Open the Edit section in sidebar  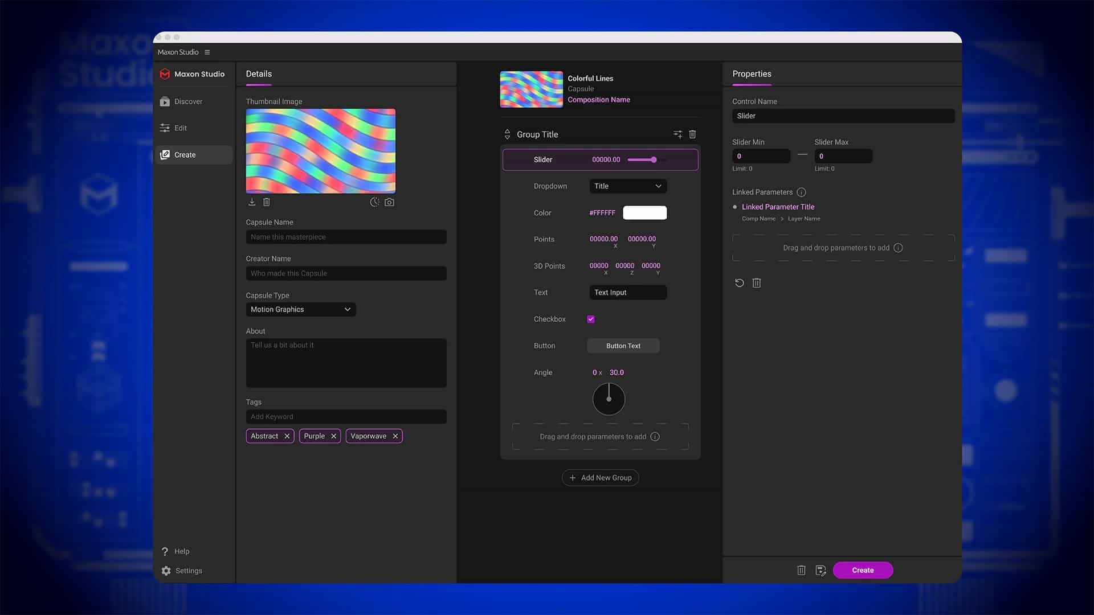pyautogui.click(x=180, y=128)
